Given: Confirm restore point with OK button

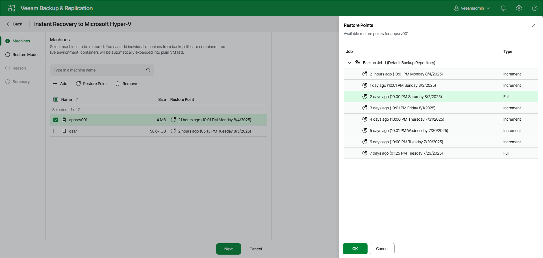Looking at the screenshot, I should point(355,249).
